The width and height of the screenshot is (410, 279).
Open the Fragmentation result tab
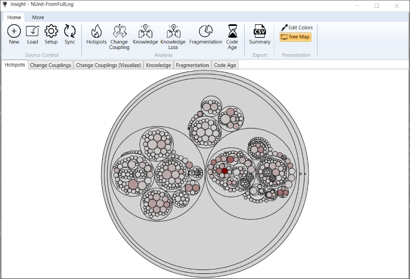[192, 65]
